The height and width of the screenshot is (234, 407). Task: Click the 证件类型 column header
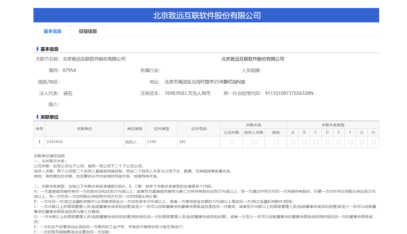click(162, 129)
